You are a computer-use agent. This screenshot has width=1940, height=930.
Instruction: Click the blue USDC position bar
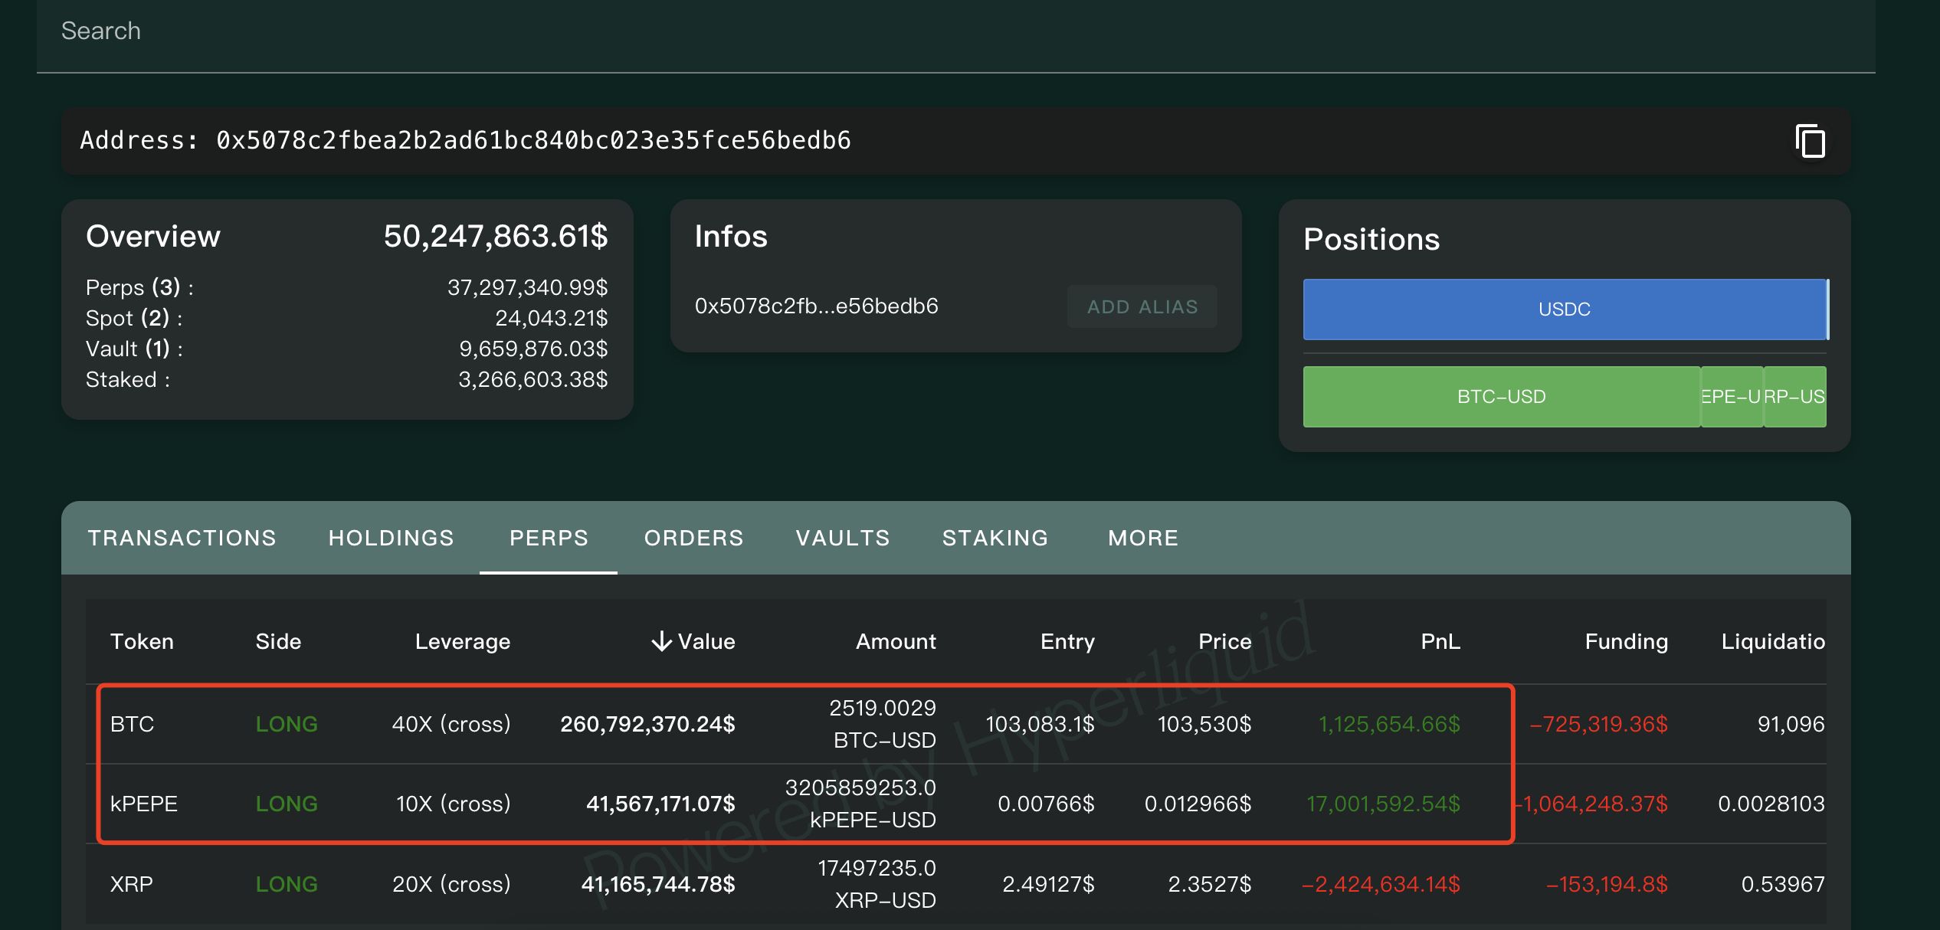point(1564,309)
